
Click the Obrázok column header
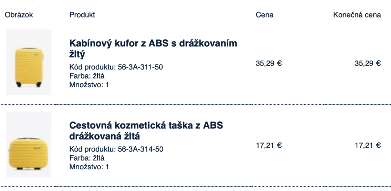pyautogui.click(x=19, y=15)
